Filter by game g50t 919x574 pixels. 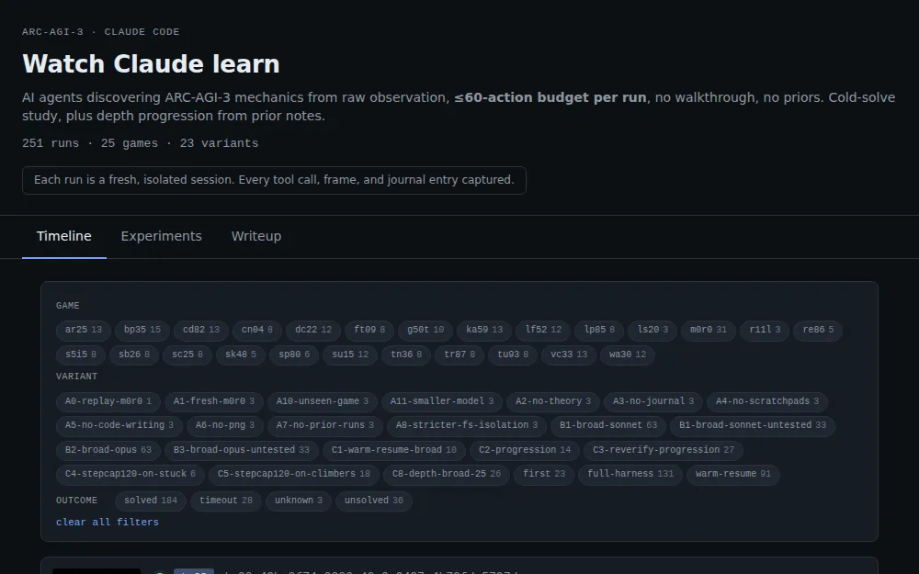click(425, 331)
